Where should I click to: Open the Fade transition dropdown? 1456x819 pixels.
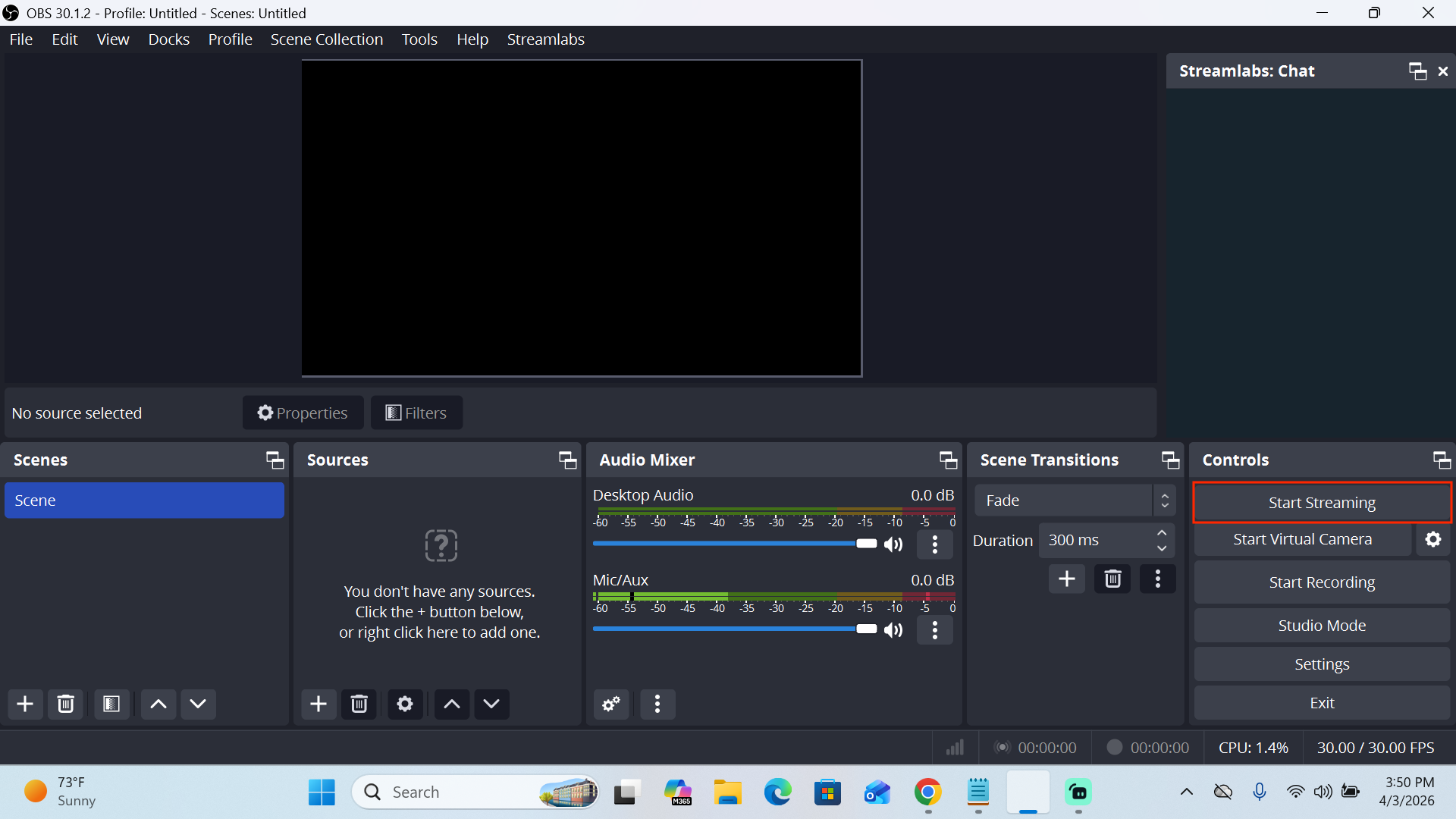(1075, 500)
